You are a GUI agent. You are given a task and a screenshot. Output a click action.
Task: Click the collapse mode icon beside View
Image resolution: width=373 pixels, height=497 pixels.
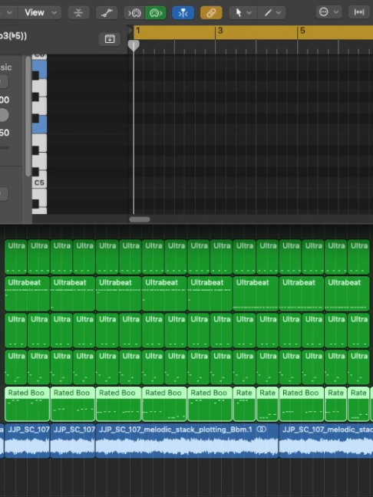(78, 13)
